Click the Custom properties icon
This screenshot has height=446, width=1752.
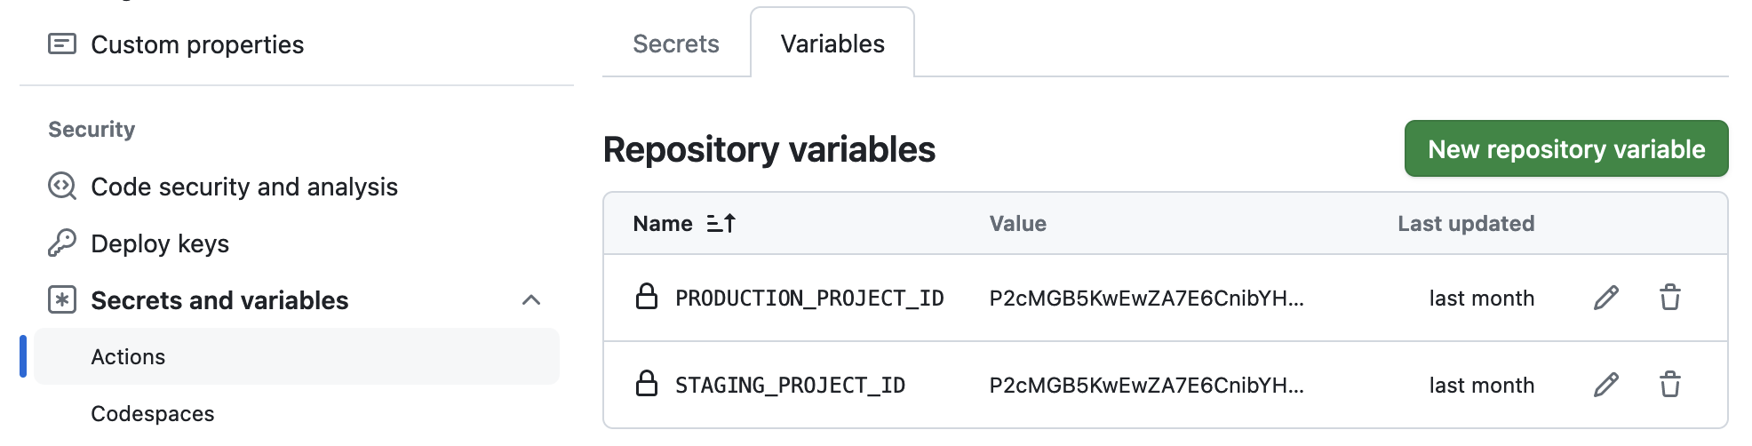coord(62,44)
